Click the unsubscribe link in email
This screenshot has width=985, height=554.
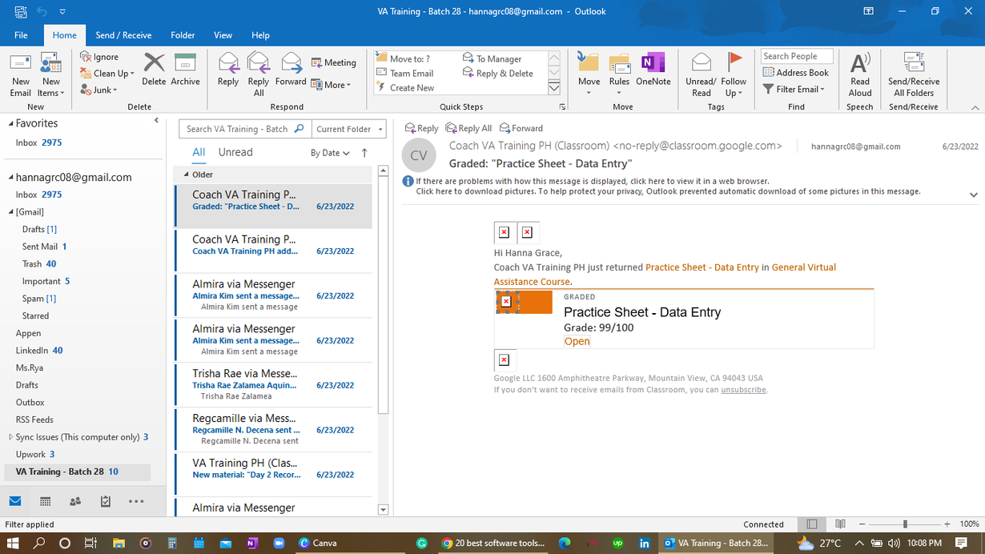click(x=743, y=390)
